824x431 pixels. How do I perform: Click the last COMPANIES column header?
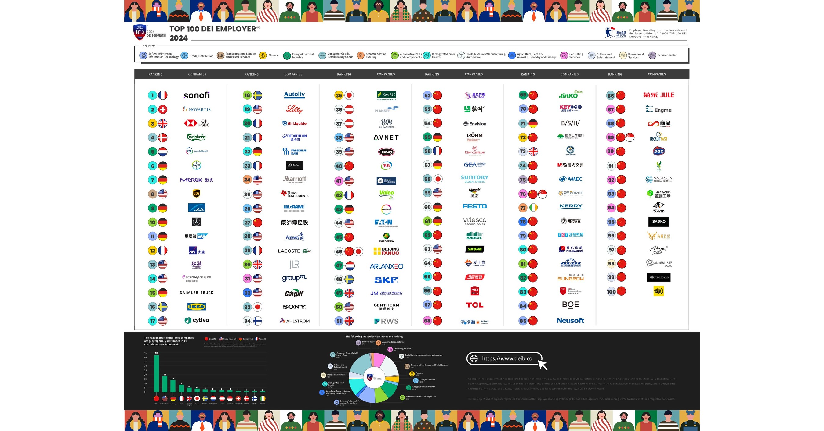pyautogui.click(x=657, y=74)
